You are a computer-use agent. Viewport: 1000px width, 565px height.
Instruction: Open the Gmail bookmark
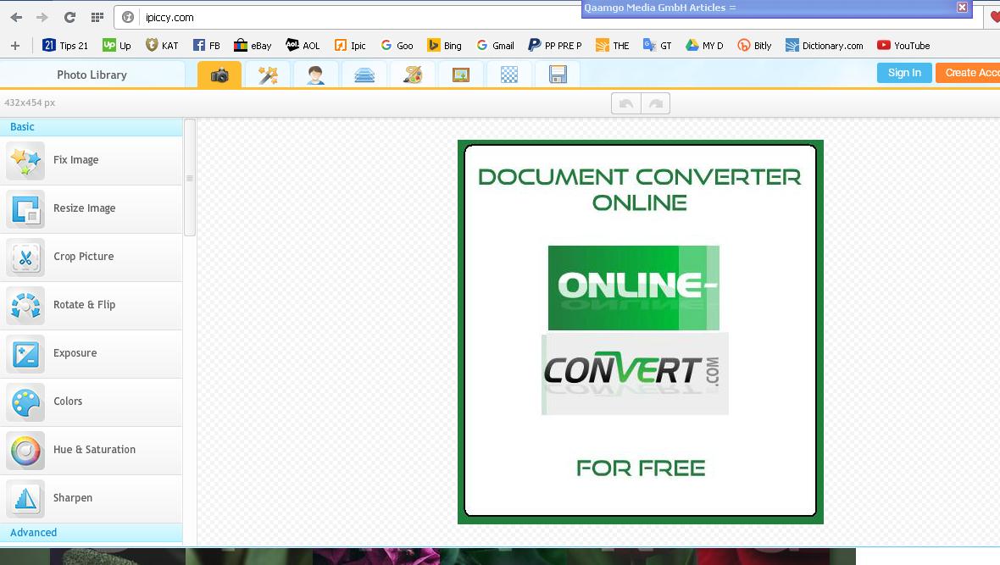pyautogui.click(x=495, y=45)
